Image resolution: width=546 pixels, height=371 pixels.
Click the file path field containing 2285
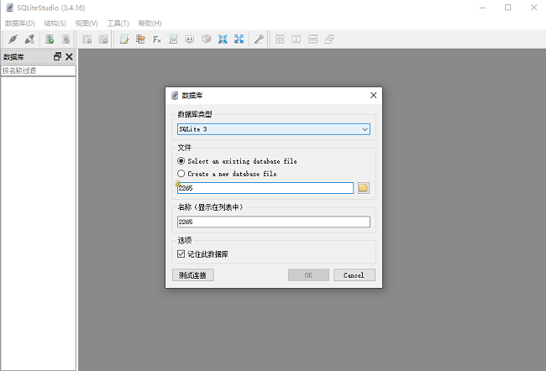coord(265,188)
